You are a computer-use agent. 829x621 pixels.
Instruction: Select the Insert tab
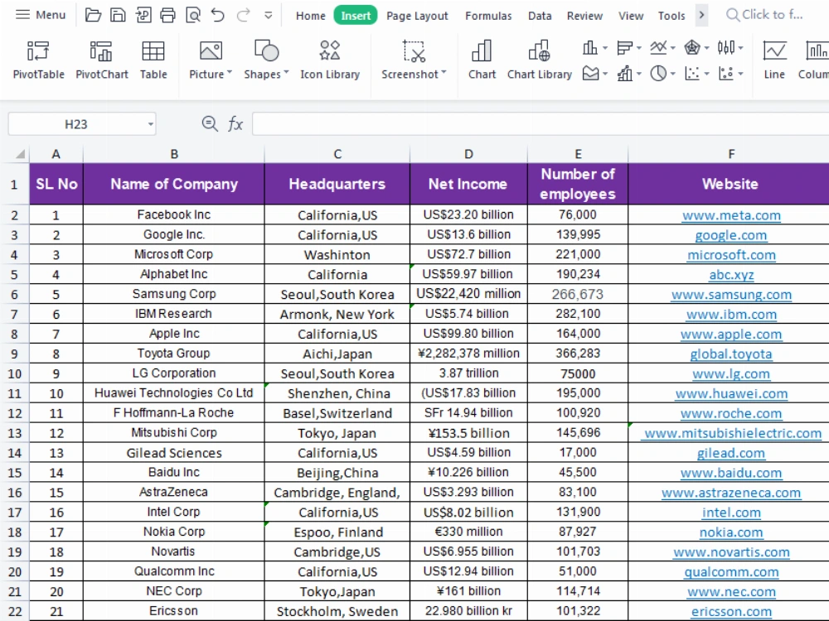pyautogui.click(x=356, y=16)
